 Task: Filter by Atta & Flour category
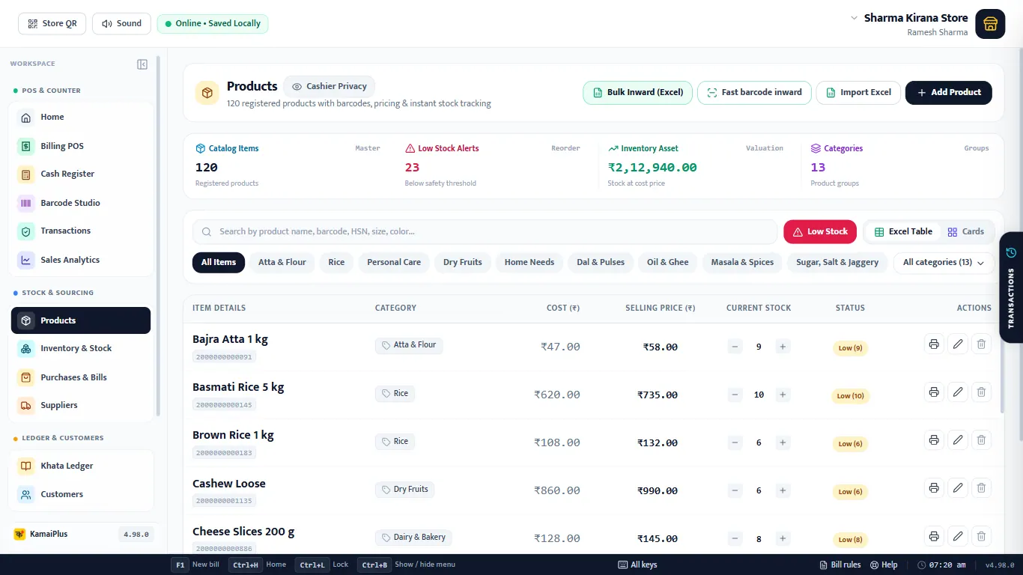(282, 263)
